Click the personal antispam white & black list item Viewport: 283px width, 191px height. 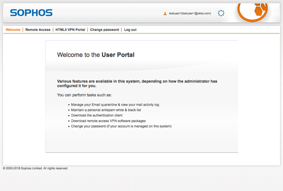pyautogui.click(x=106, y=110)
